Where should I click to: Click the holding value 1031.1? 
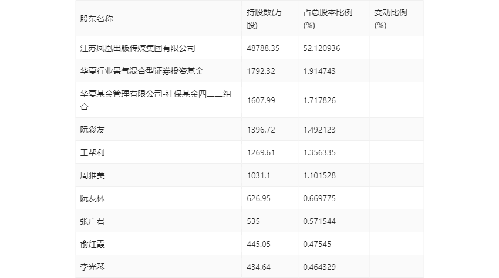pos(258,175)
